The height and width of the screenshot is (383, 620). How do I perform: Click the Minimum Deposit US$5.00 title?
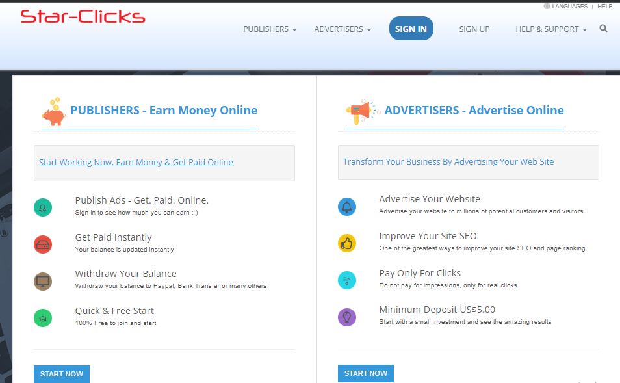pyautogui.click(x=437, y=310)
